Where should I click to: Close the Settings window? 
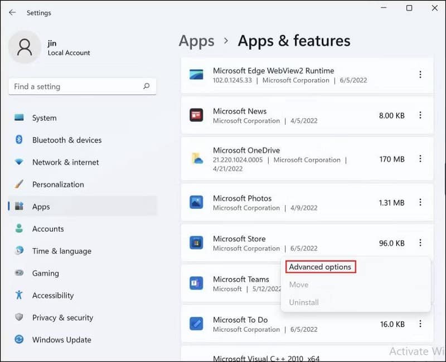click(435, 8)
